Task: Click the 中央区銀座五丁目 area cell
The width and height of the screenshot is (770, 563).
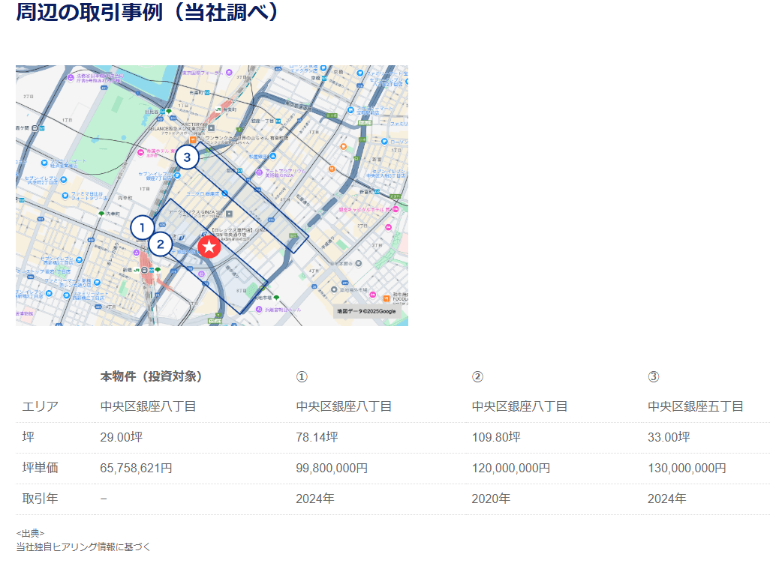Action: click(x=695, y=406)
